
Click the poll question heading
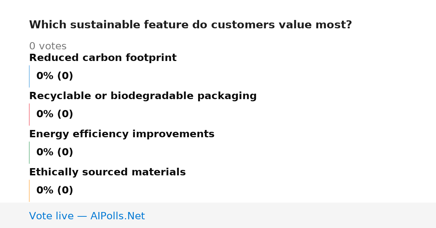190,25
